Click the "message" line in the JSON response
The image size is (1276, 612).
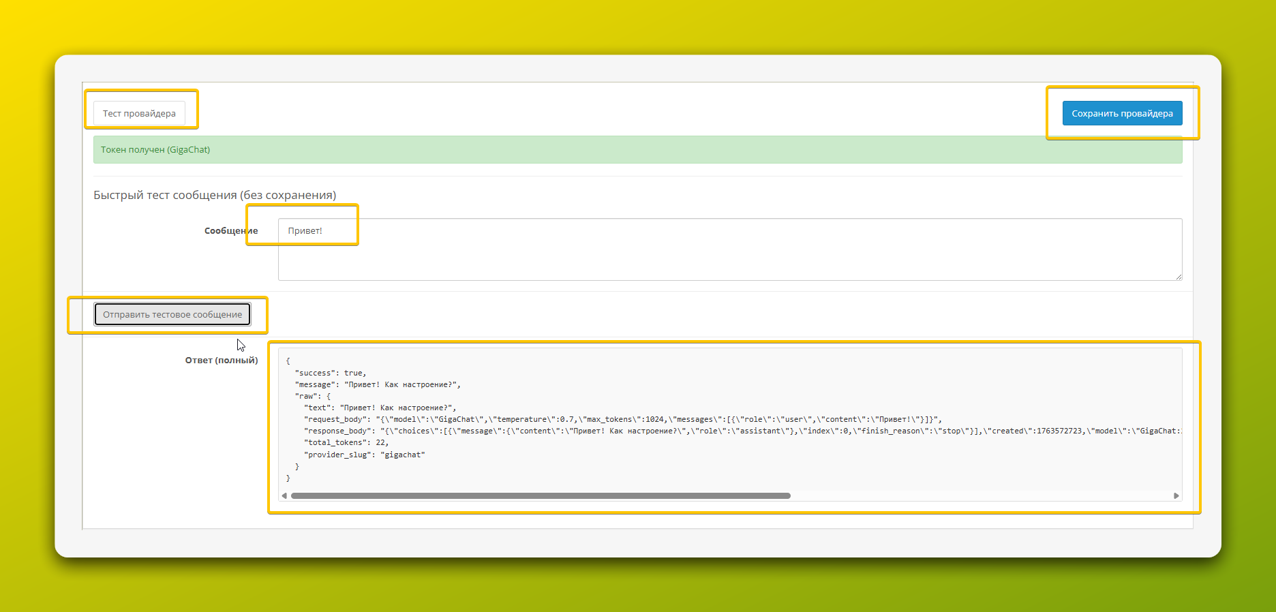[378, 384]
